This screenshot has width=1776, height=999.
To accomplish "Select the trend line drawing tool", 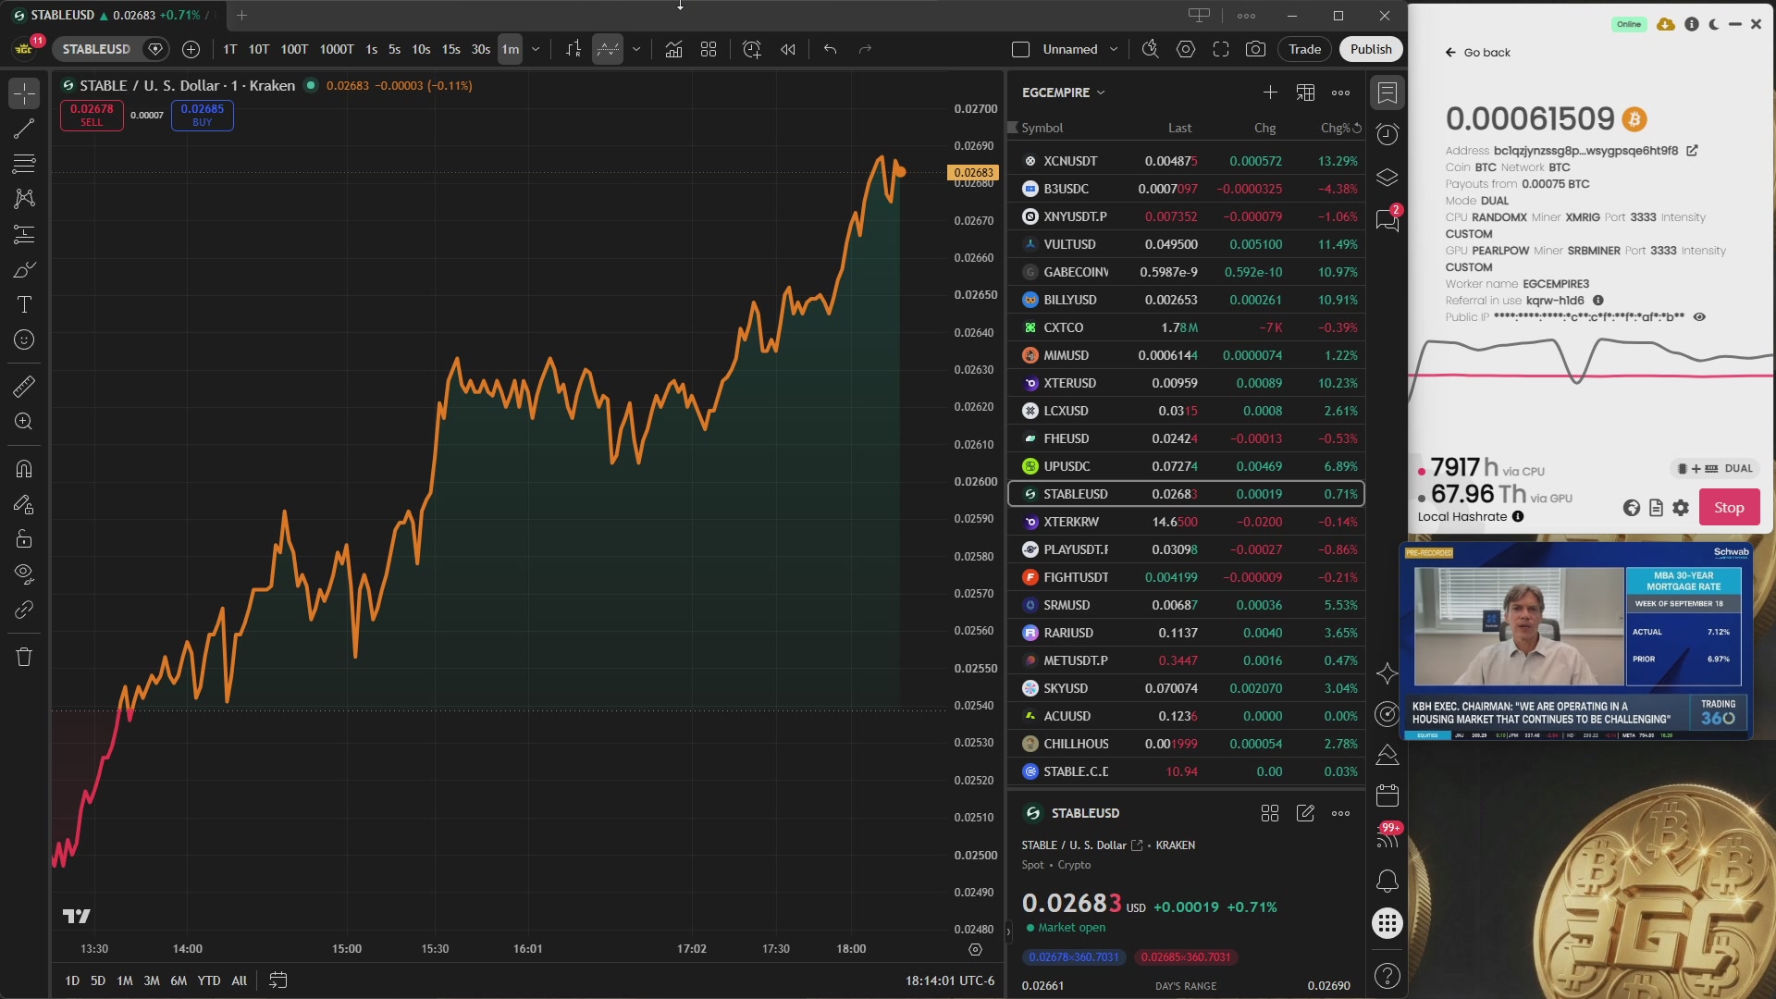I will click(24, 129).
